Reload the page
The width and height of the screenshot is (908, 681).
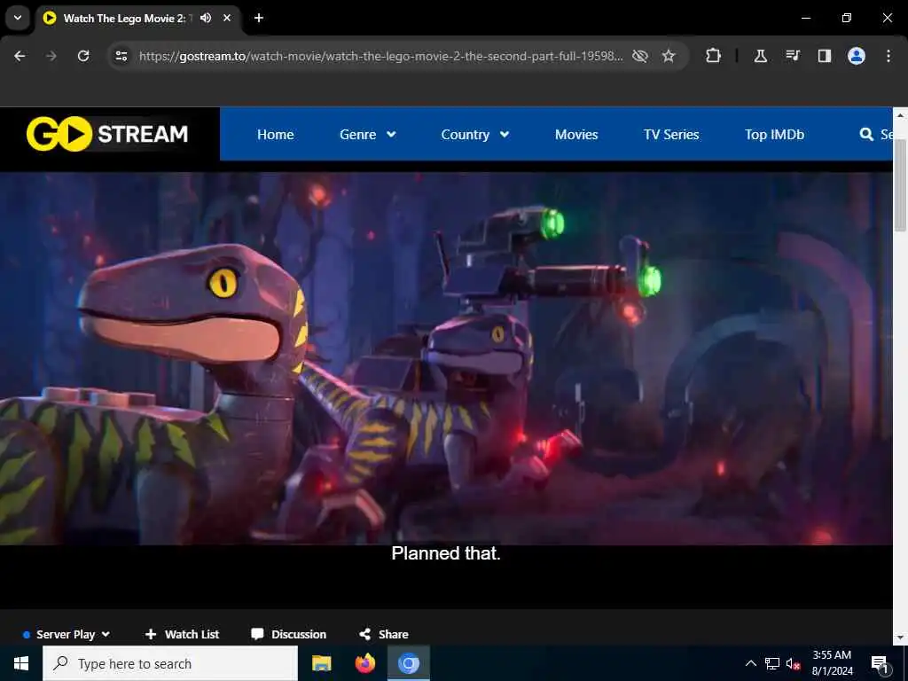83,56
